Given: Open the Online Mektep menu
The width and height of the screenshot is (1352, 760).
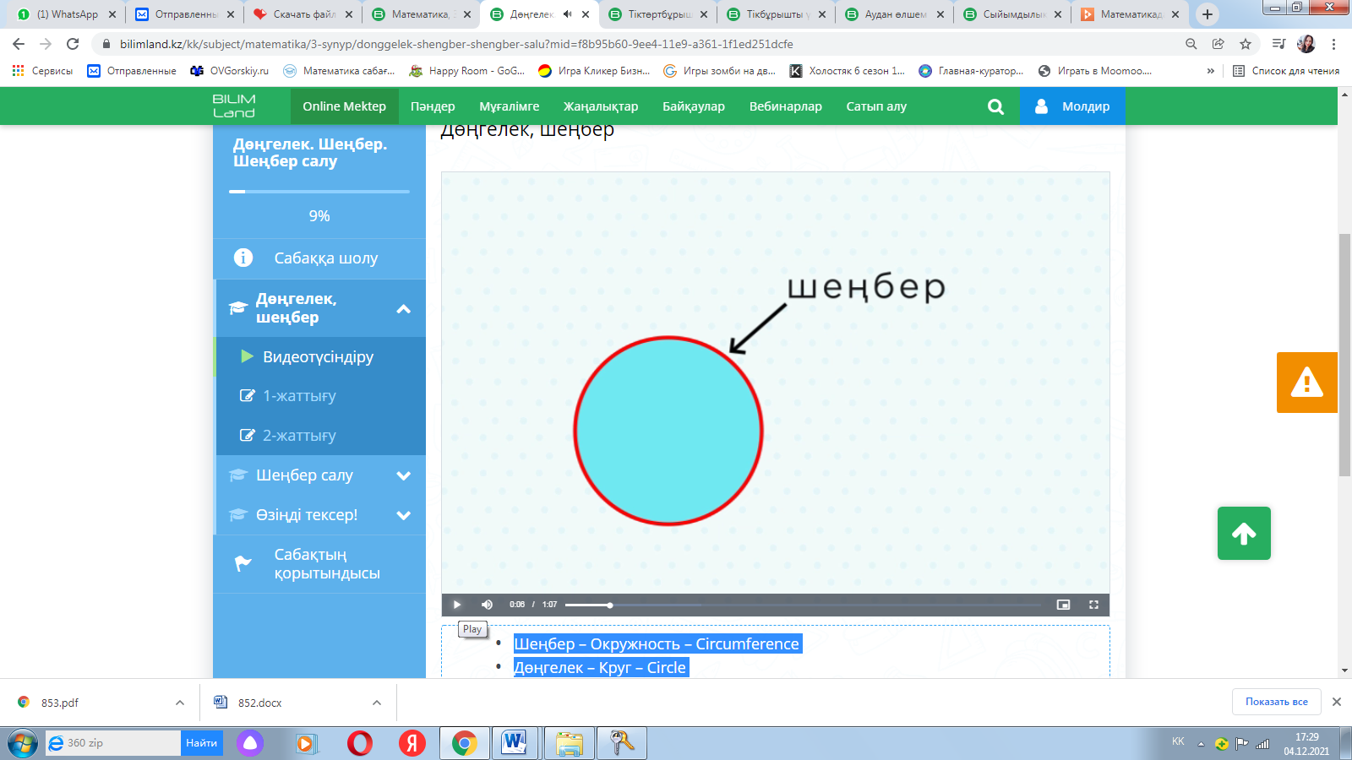Looking at the screenshot, I should 345,106.
